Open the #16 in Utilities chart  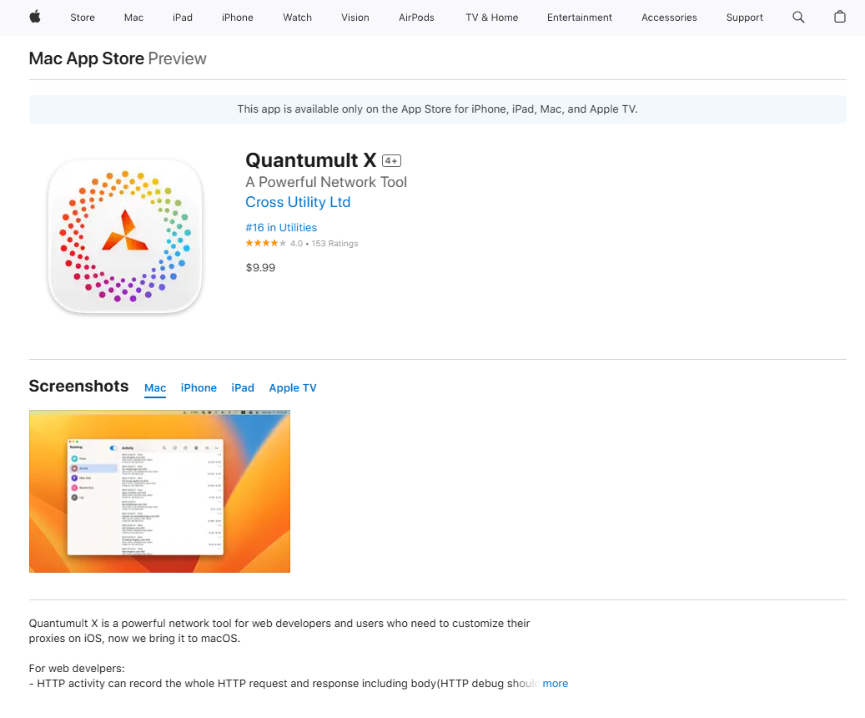pyautogui.click(x=281, y=227)
